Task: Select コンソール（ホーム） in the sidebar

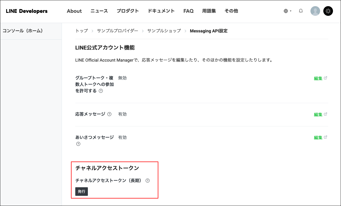Action: click(23, 31)
